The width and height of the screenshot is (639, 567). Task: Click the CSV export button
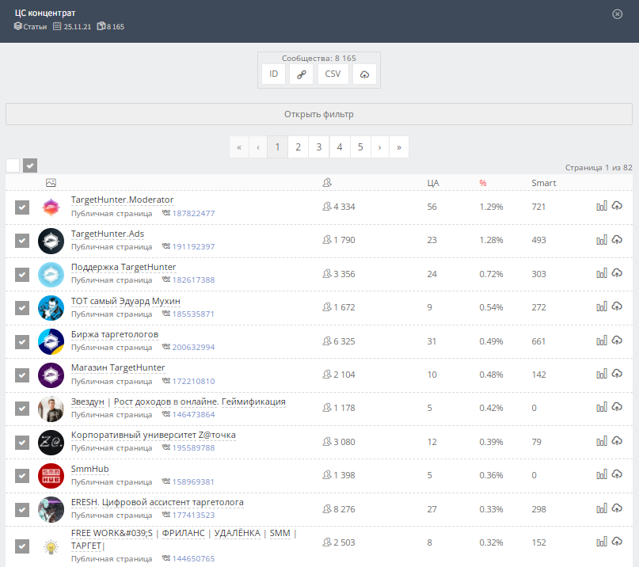(333, 74)
